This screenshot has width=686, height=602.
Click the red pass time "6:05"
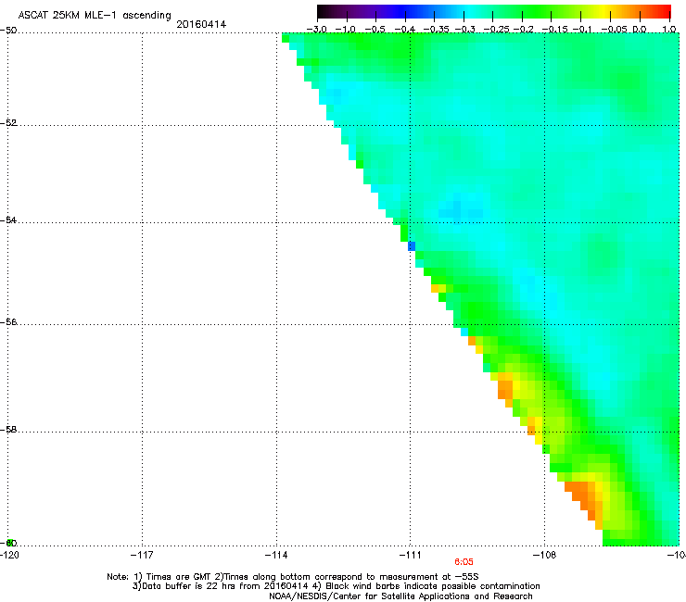(x=464, y=562)
